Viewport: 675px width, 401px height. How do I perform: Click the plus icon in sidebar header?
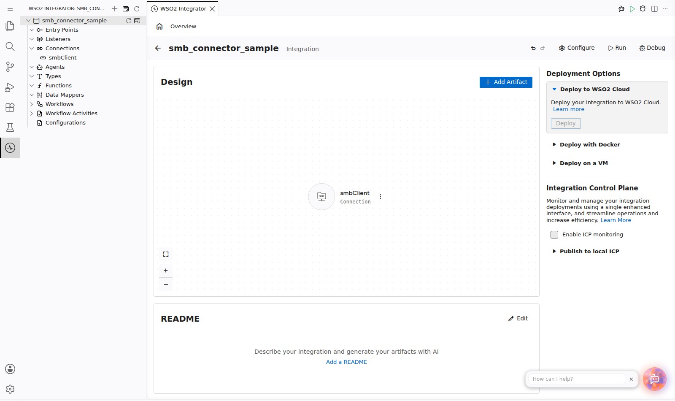(x=114, y=8)
